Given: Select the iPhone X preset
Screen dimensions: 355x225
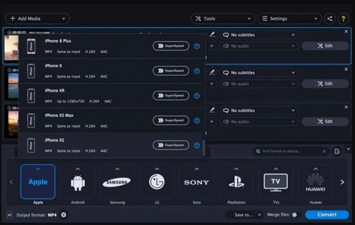Looking at the screenshot, I should [x=110, y=71].
